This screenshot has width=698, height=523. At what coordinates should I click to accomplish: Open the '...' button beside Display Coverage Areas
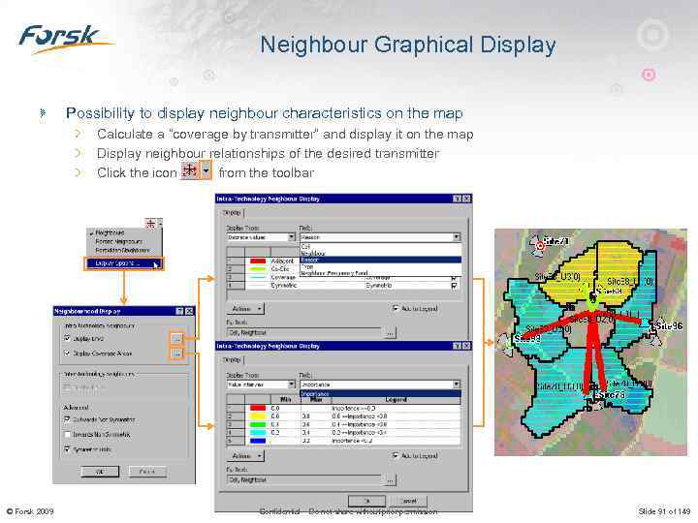coord(176,354)
